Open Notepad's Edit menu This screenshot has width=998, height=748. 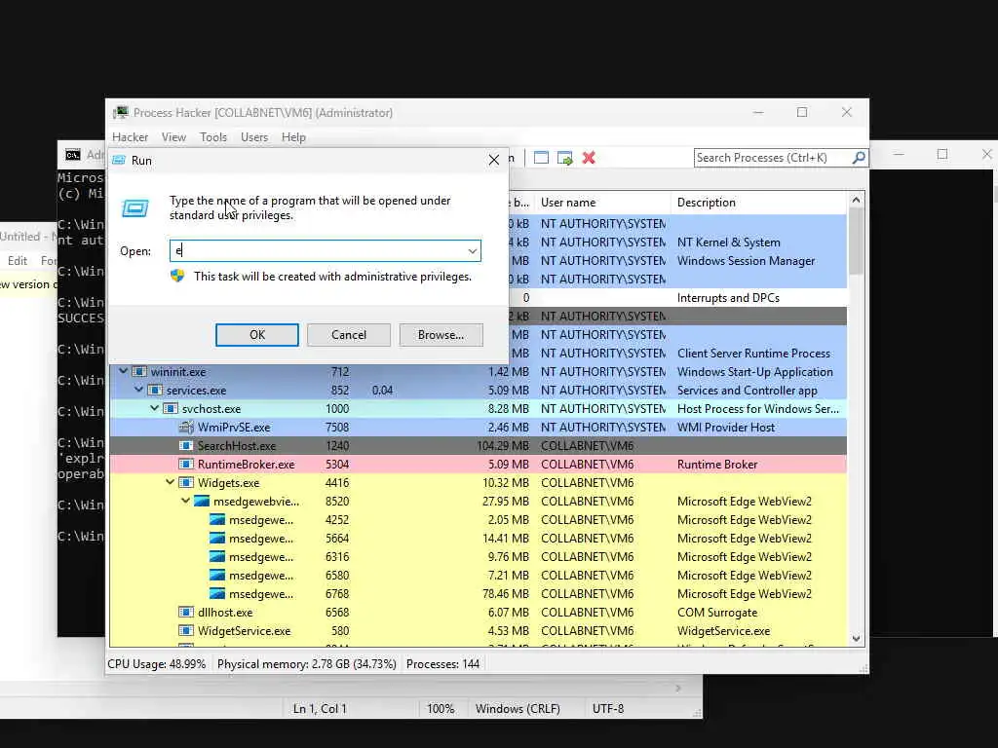point(18,261)
